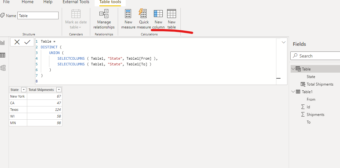The width and height of the screenshot is (340, 168).
Task: Click sigma icon next to Id
Action: (303, 107)
